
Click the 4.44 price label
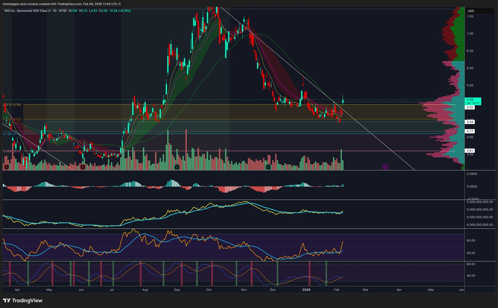tap(470, 122)
